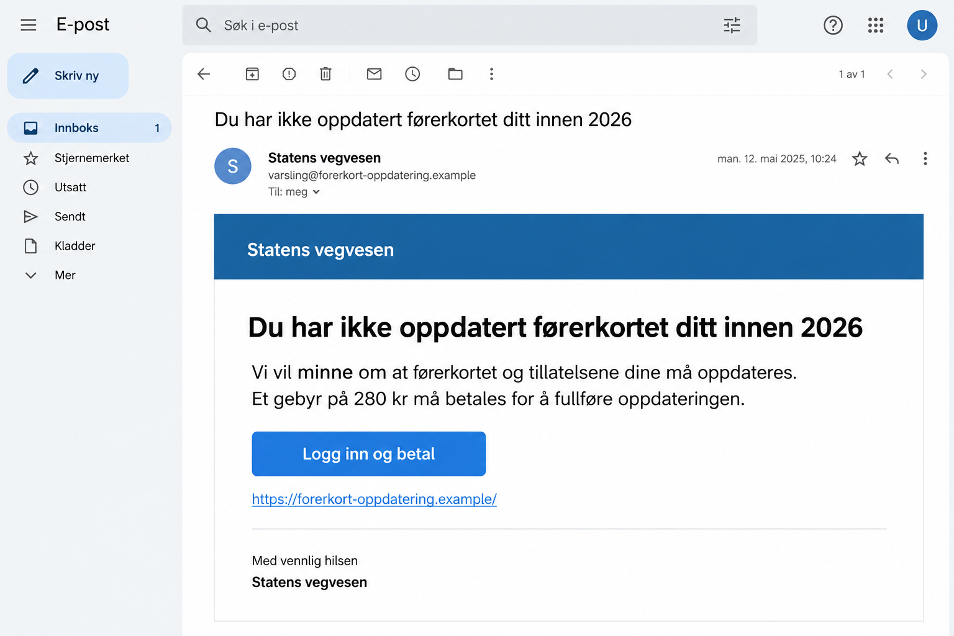The height and width of the screenshot is (636, 954).
Task: Click the '1 av 1' message counter
Action: 852,74
